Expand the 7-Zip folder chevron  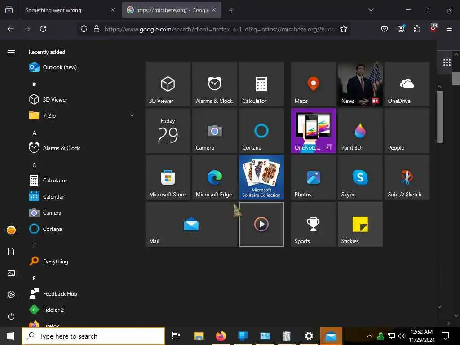point(132,115)
